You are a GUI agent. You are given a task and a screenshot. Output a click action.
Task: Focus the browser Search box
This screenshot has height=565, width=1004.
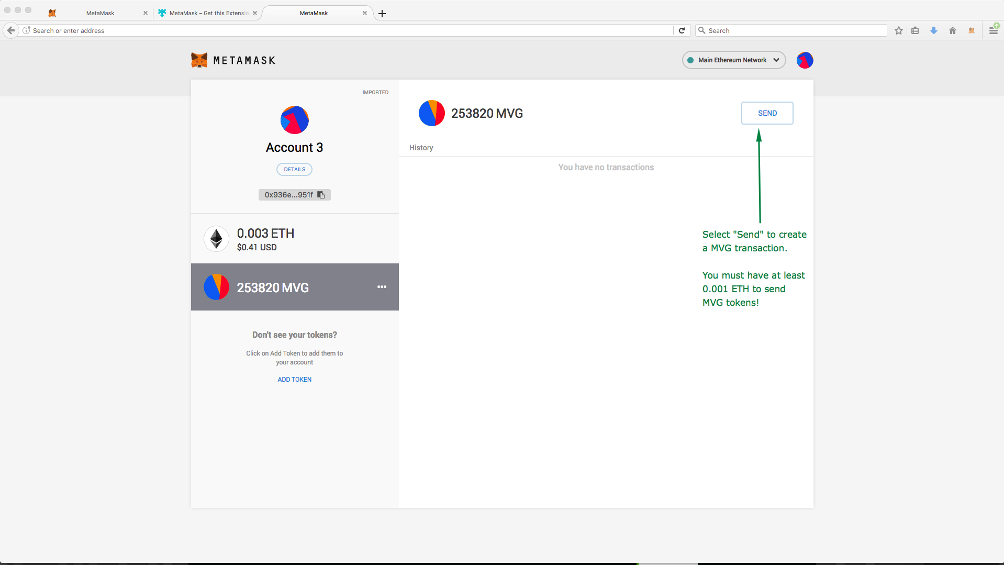tap(791, 30)
